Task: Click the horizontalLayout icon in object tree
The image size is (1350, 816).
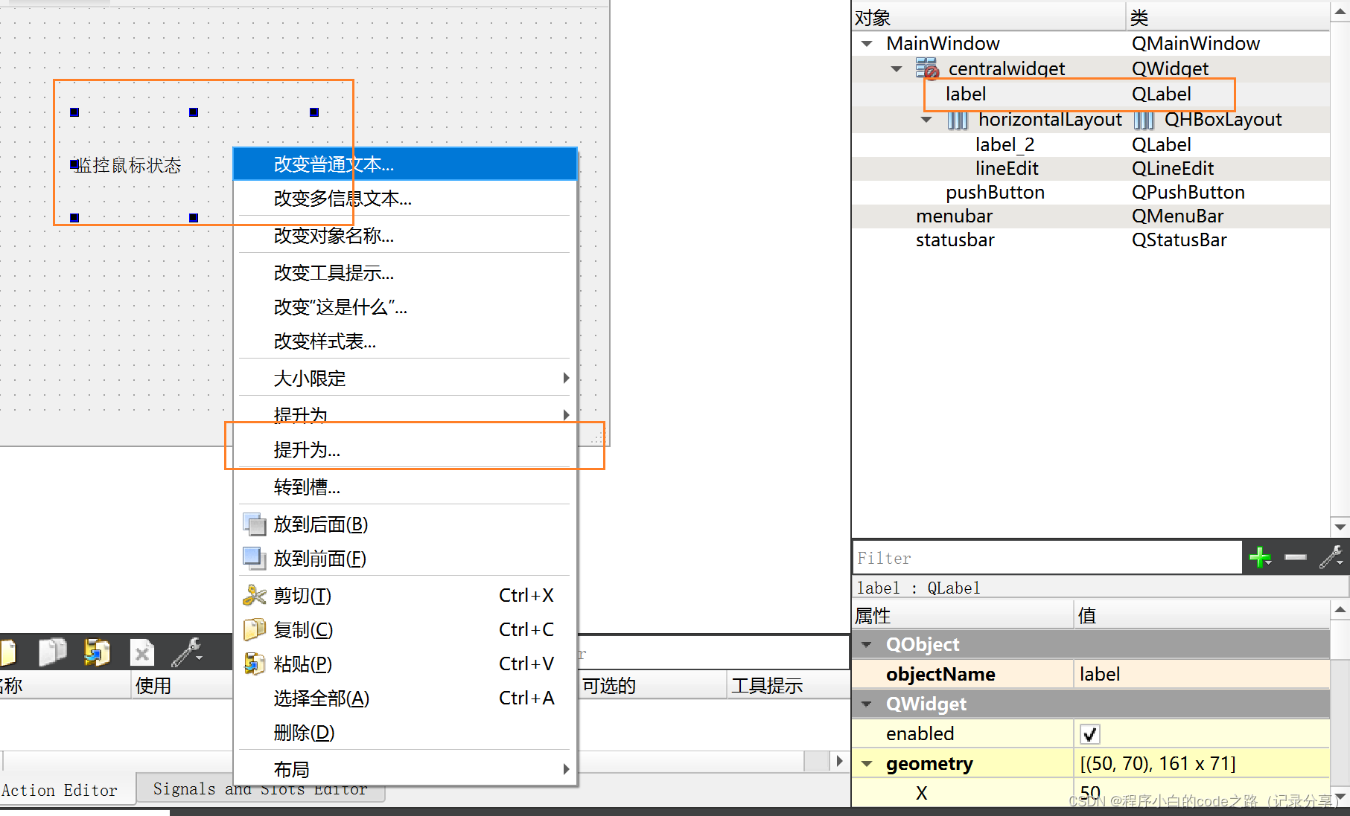Action: point(958,120)
